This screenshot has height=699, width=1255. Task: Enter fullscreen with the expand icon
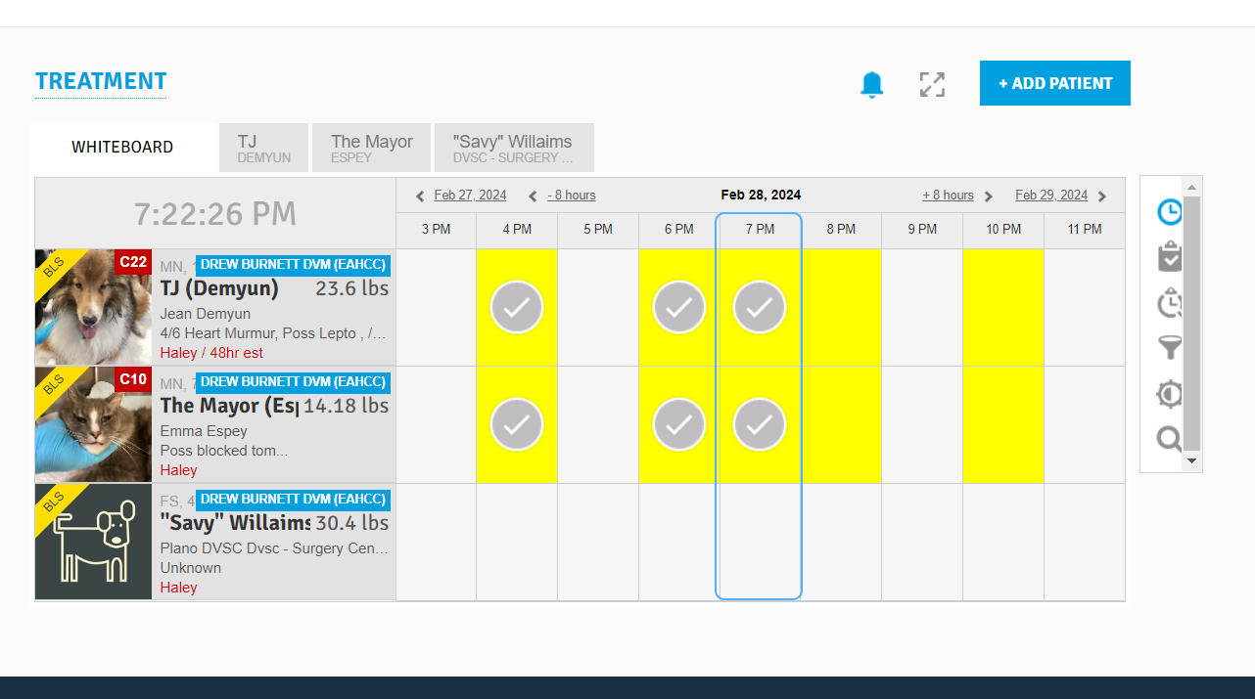(x=932, y=85)
